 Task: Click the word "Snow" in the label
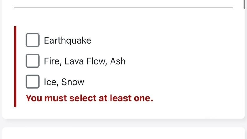click(x=73, y=82)
